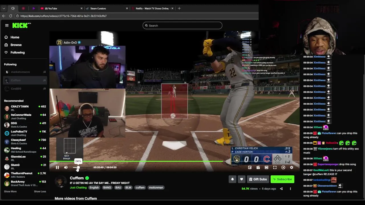Open ItsConnorWade recommended channel

(x=25, y=116)
